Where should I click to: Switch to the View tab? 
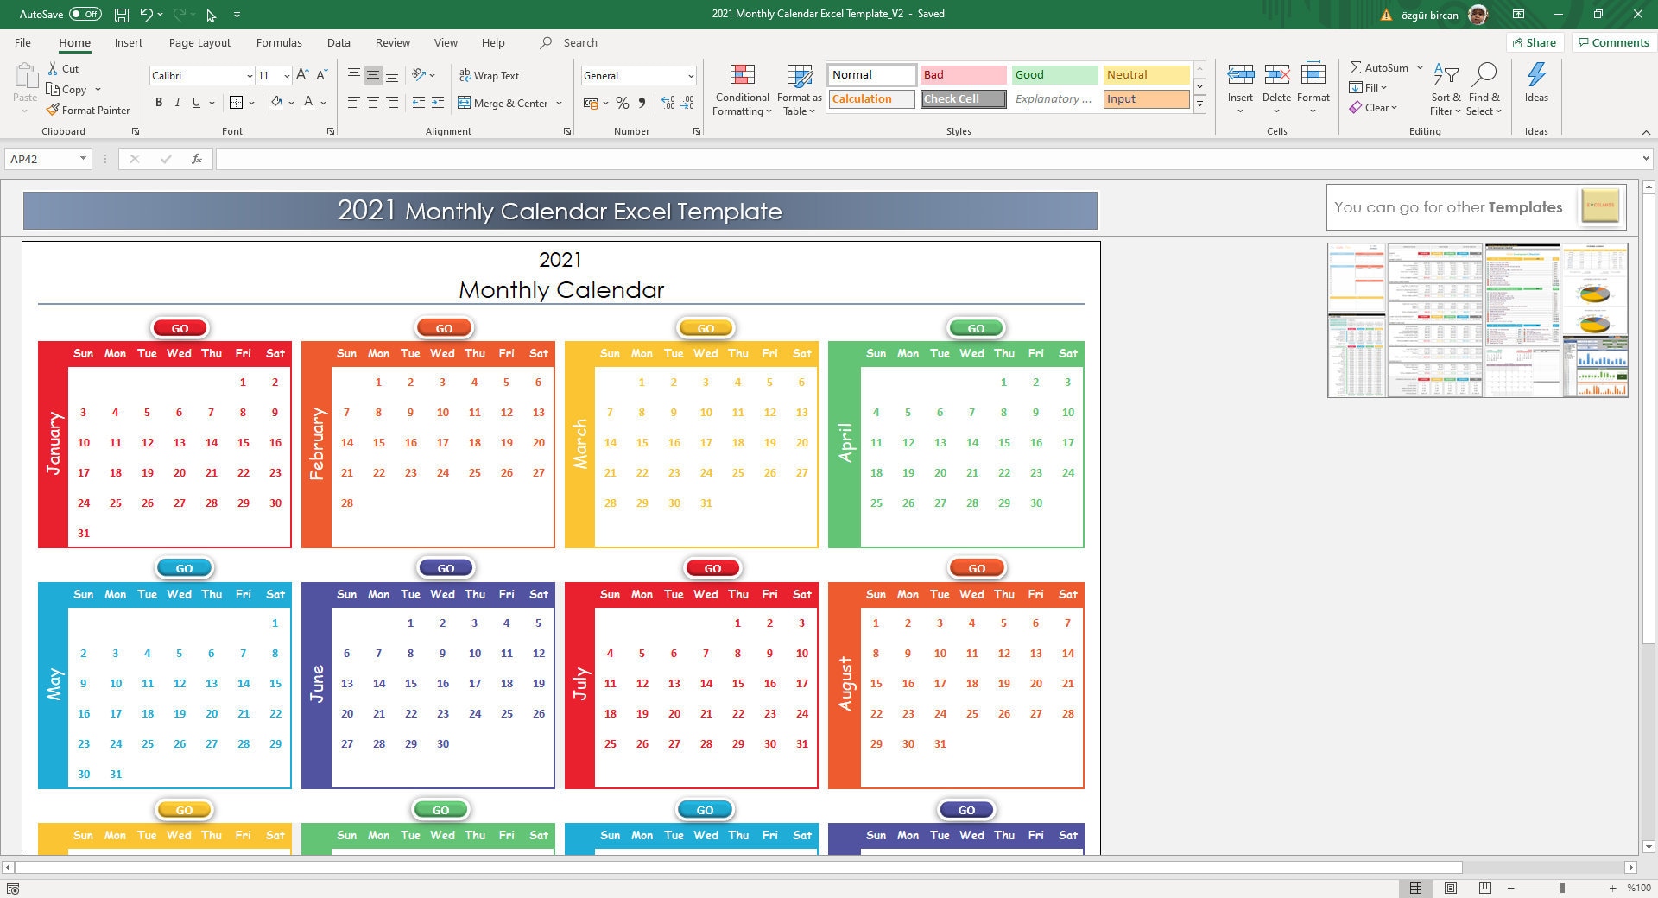446,42
